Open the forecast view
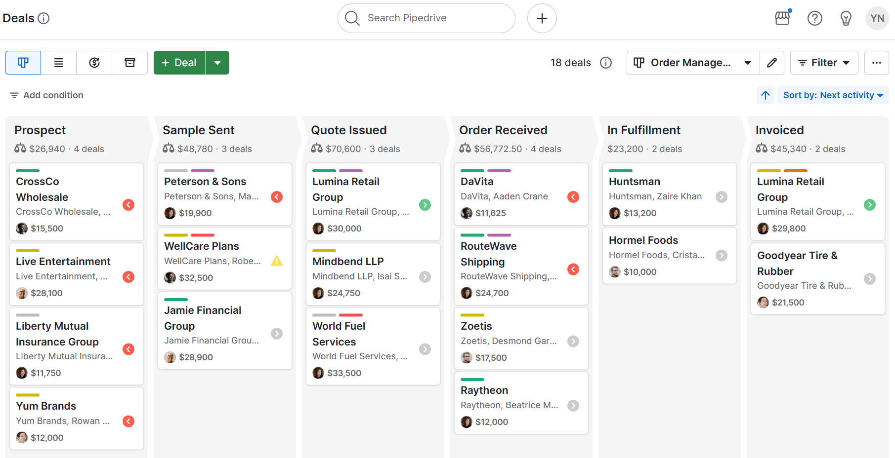Screen dimensions: 895x458 click(94, 63)
